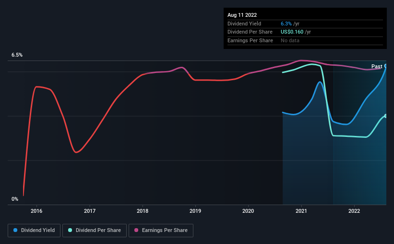Toggle the Earnings Per Share legend button

pos(161,231)
